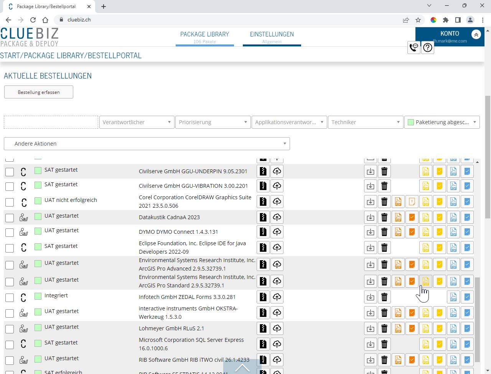Open yellow PDF icon for Eclipse IDE row

(426, 248)
